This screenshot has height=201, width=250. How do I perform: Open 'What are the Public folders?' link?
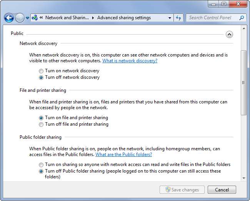(x=123, y=154)
